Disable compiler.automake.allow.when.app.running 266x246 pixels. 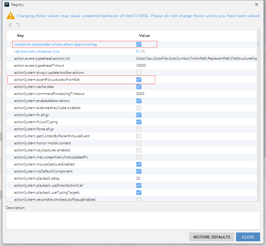pos(139,44)
